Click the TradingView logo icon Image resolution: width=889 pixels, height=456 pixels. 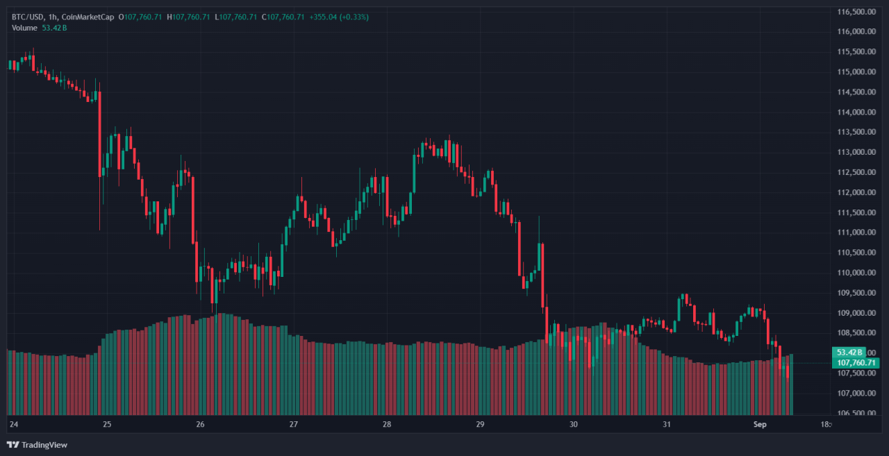[x=13, y=444]
